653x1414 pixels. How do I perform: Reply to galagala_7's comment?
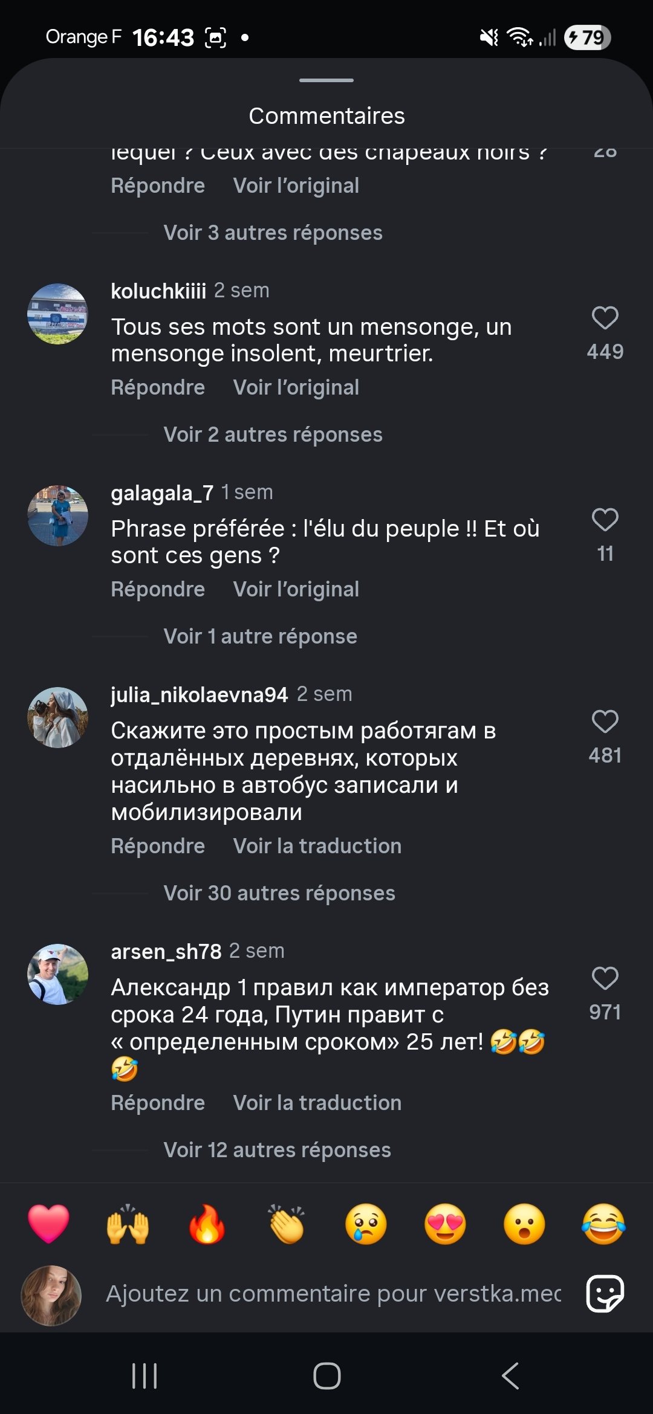coord(158,590)
